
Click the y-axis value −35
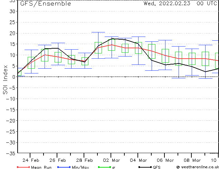11,153
